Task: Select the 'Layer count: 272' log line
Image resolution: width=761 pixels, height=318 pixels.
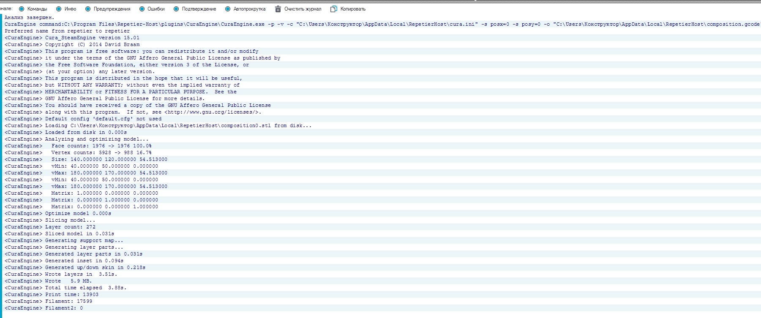Action: [x=70, y=227]
